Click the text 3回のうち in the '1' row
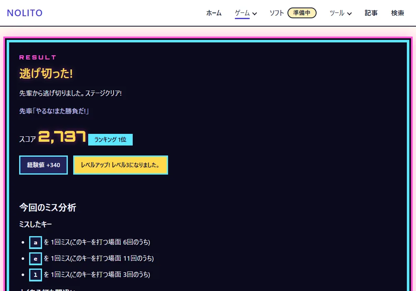 pyautogui.click(x=135, y=274)
